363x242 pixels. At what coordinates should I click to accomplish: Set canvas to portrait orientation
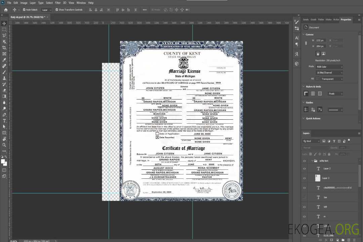pos(318,53)
